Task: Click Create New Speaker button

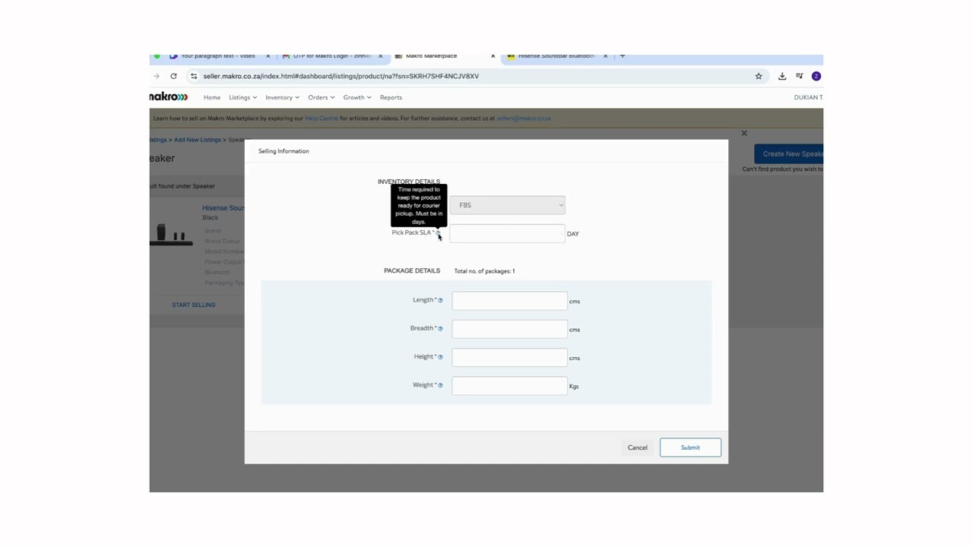Action: (789, 153)
